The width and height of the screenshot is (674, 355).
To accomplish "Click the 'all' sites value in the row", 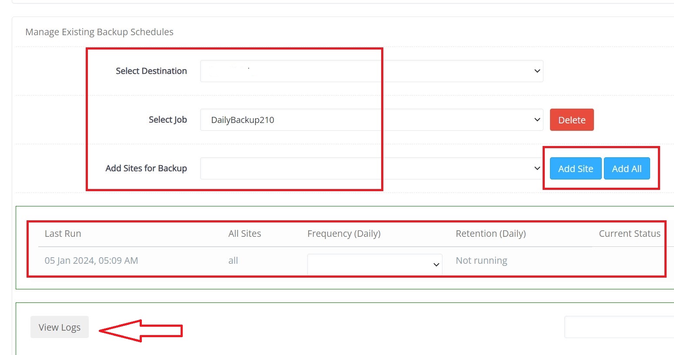I will click(233, 260).
